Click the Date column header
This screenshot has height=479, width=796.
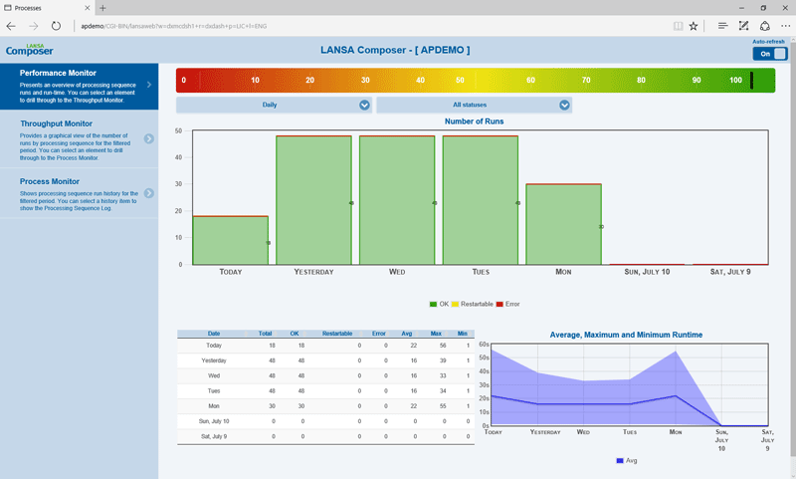coord(214,334)
